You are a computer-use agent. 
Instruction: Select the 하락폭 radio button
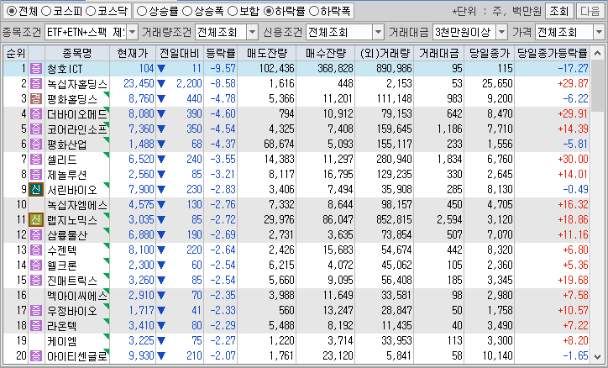[314, 11]
